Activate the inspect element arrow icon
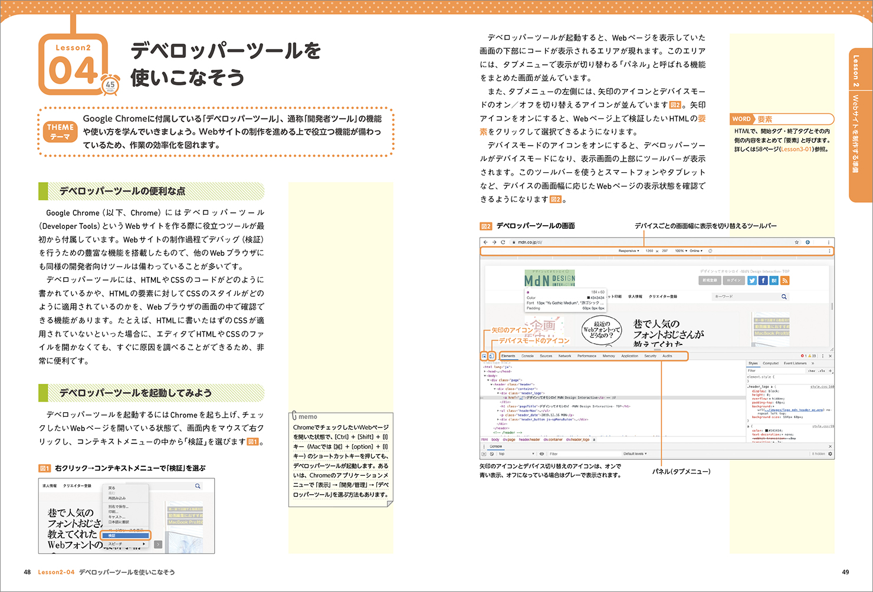Viewport: 873px width, 592px height. 484,356
